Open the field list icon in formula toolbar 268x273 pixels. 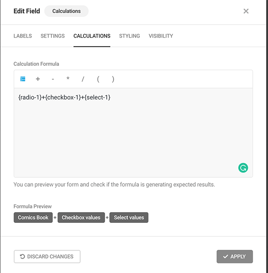23,79
